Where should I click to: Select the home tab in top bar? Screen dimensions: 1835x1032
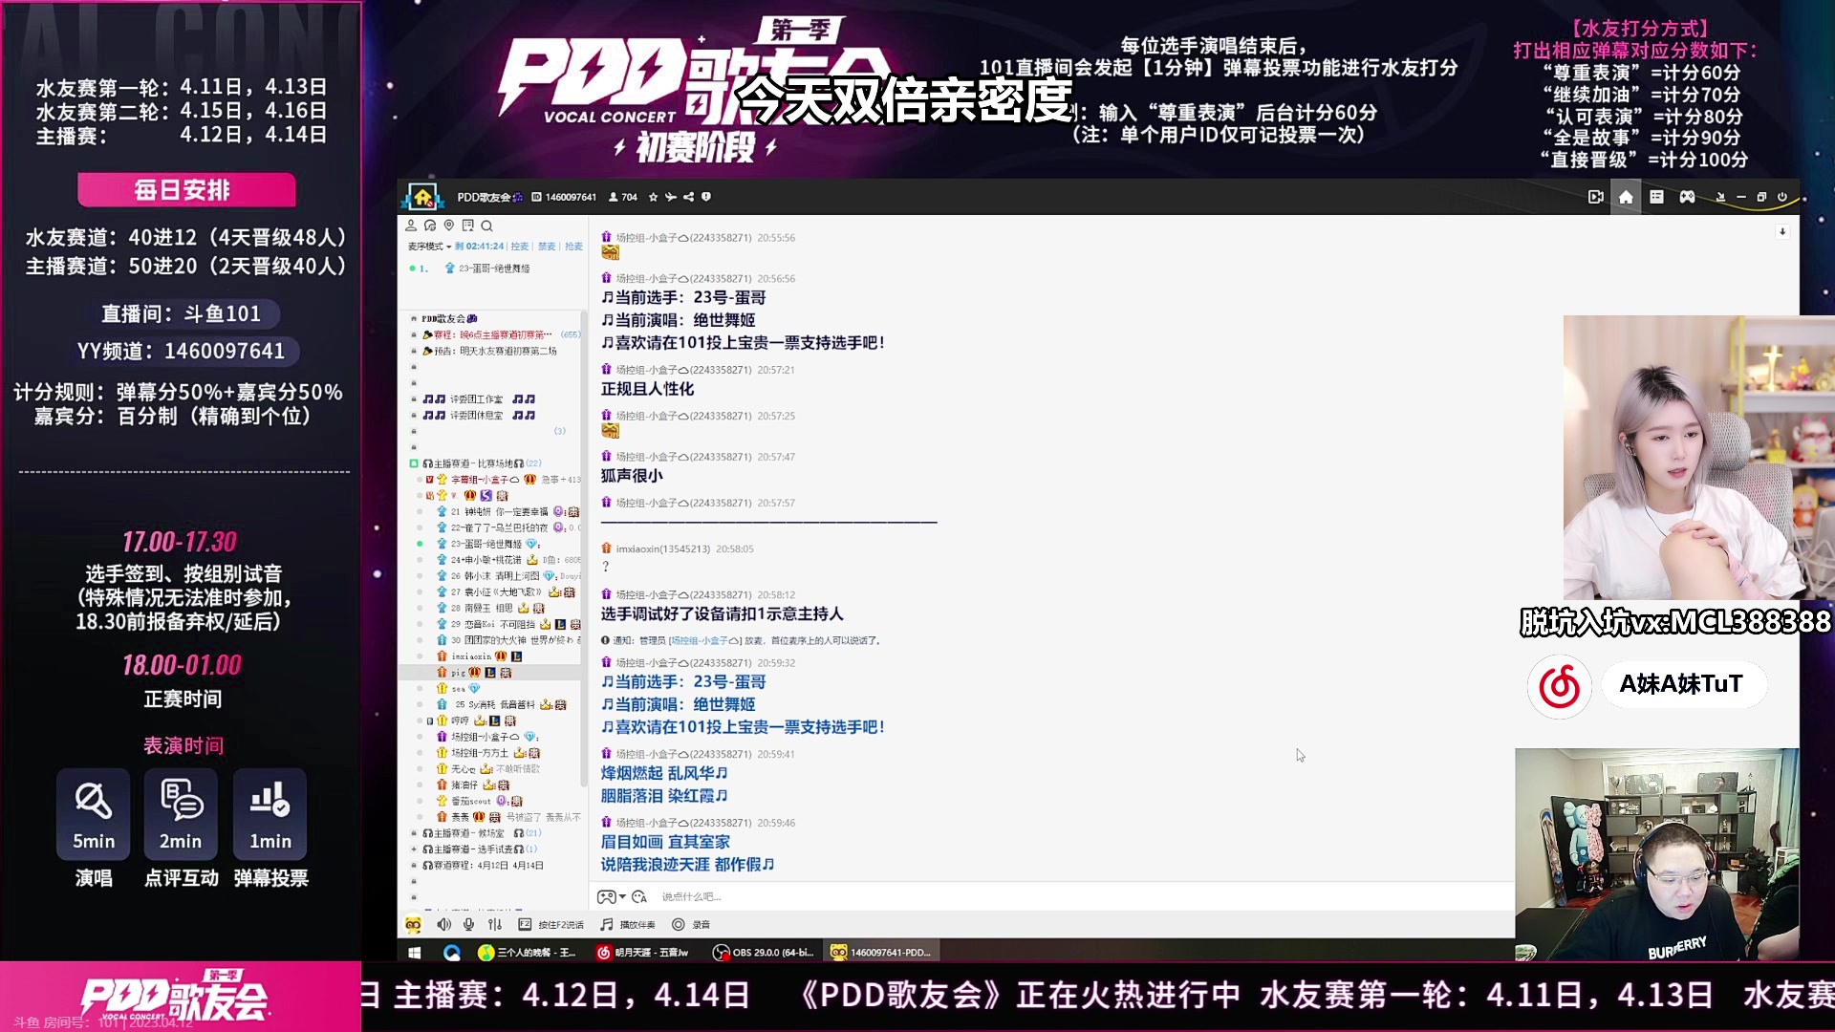(1626, 197)
